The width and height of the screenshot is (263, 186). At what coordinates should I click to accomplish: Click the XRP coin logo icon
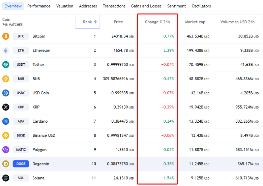[6, 107]
